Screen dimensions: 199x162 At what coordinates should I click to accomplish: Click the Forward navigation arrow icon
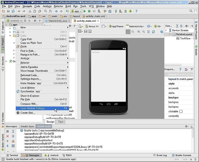[61, 11]
